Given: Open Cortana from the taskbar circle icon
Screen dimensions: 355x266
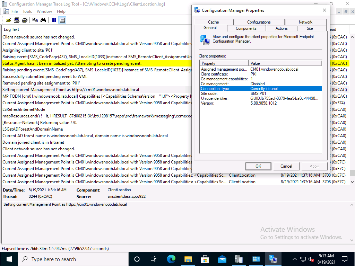Looking at the screenshot, I should [137, 259].
